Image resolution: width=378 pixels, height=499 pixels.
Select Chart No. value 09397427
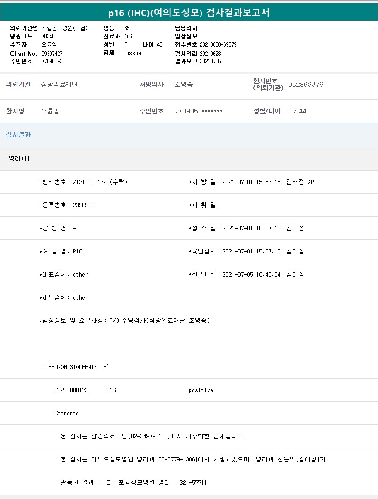click(52, 54)
